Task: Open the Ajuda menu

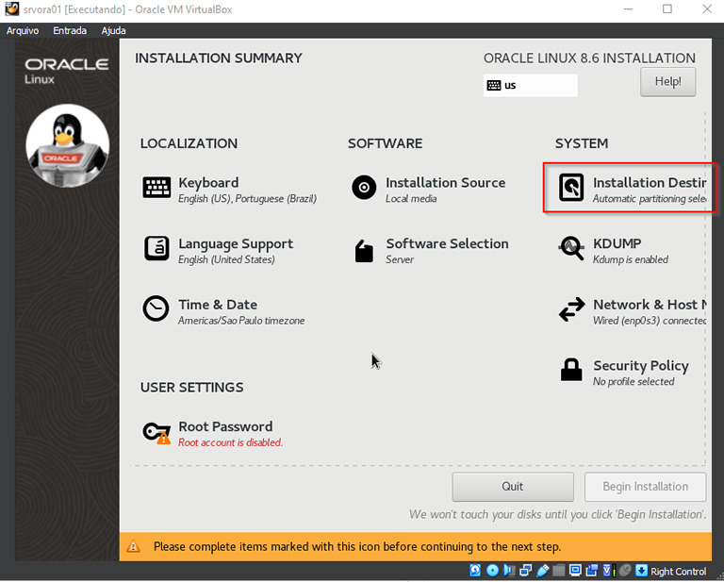Action: (113, 30)
